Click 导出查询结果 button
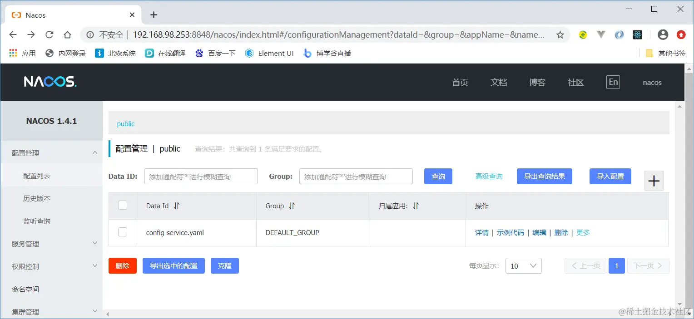The height and width of the screenshot is (319, 694). point(545,176)
